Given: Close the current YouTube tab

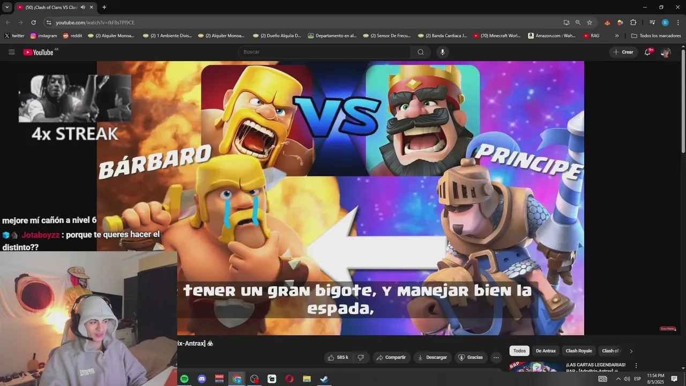Looking at the screenshot, I should tap(92, 8).
